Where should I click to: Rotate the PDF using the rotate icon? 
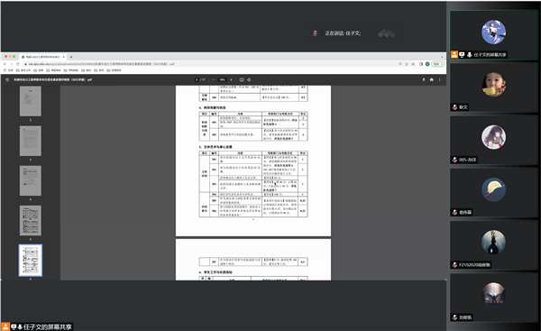click(249, 79)
